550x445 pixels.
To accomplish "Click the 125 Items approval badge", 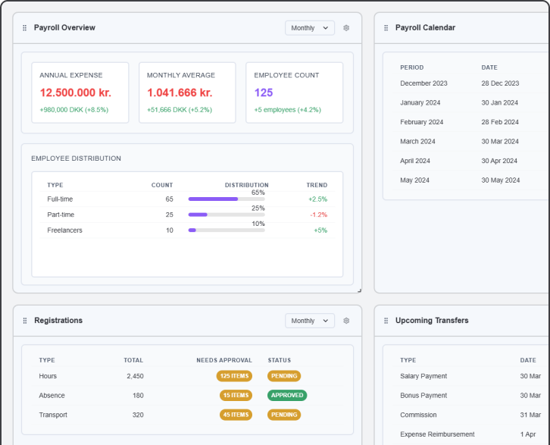I will pos(234,376).
